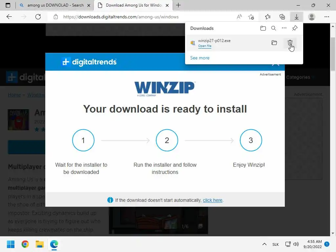Click the address bar URL
Image resolution: width=336 pixels, height=252 pixels.
tap(121, 17)
